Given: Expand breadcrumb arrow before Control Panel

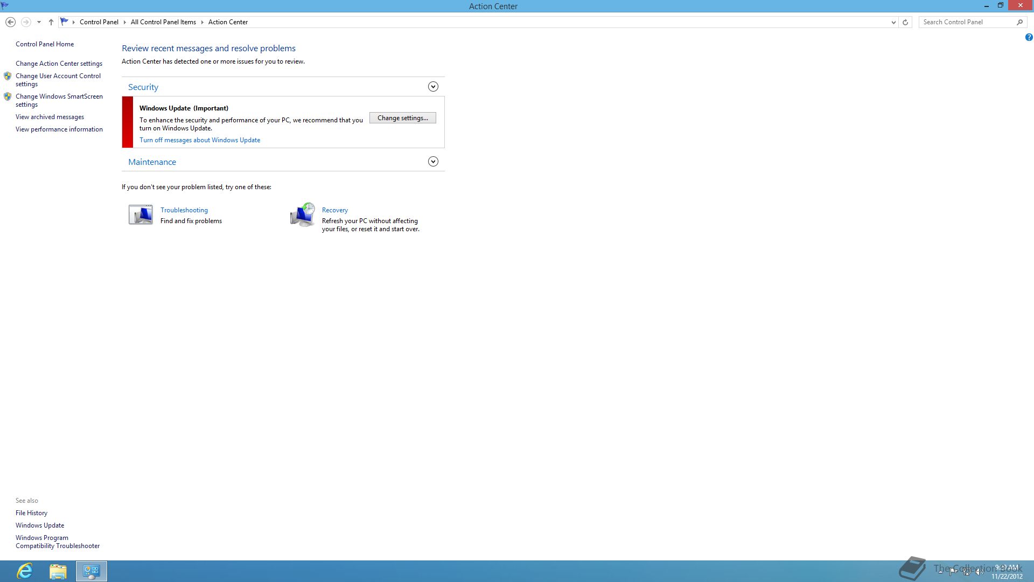Looking at the screenshot, I should (x=74, y=22).
